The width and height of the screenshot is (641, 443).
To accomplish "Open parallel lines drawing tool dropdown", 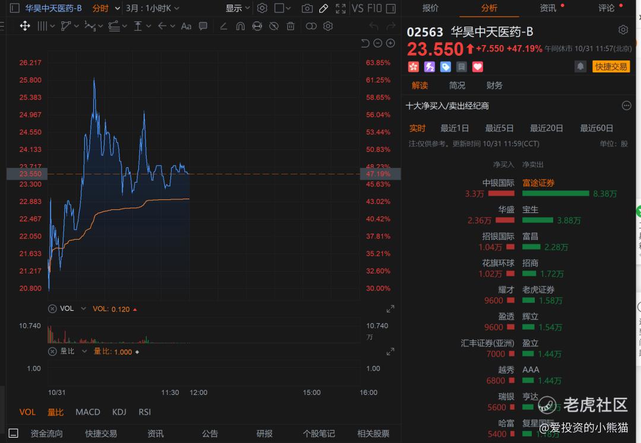I will 46,26.
